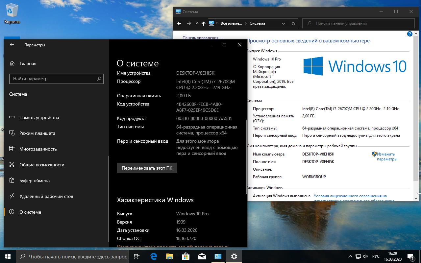Click the Настройки gear icon on the taskbar
The width and height of the screenshot is (421, 263).
point(234,256)
